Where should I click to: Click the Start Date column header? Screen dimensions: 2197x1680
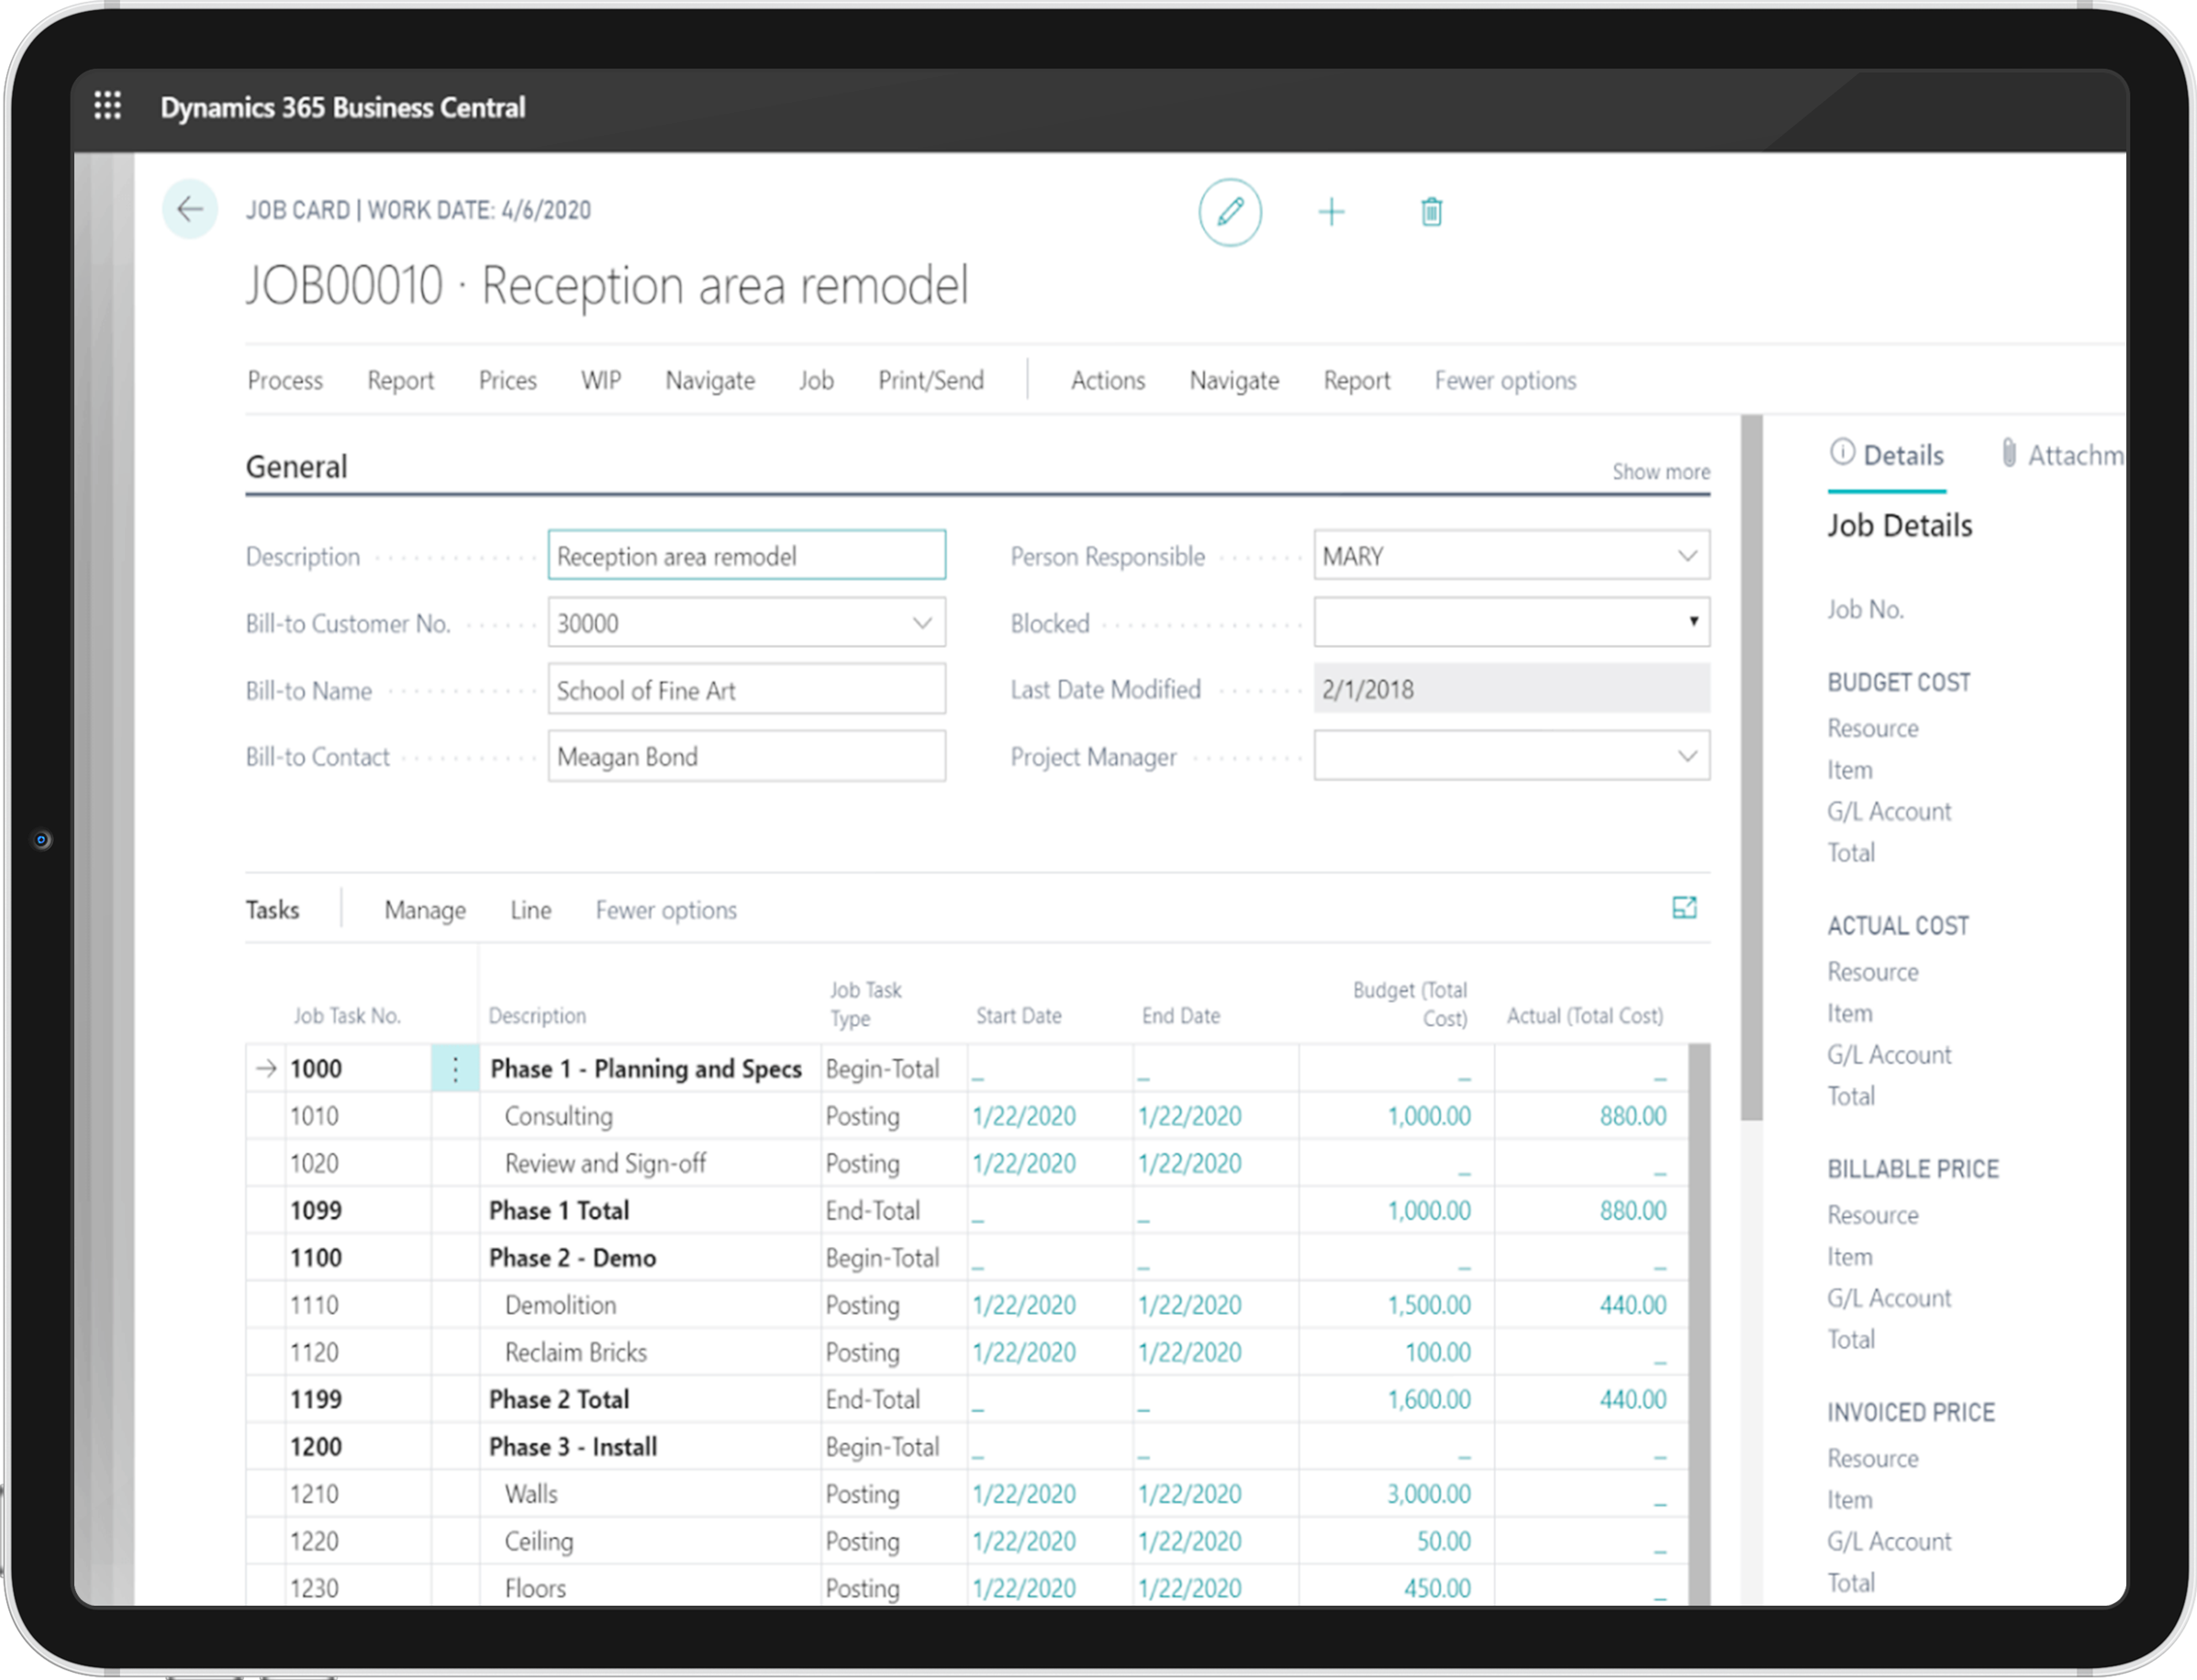pos(1018,1016)
